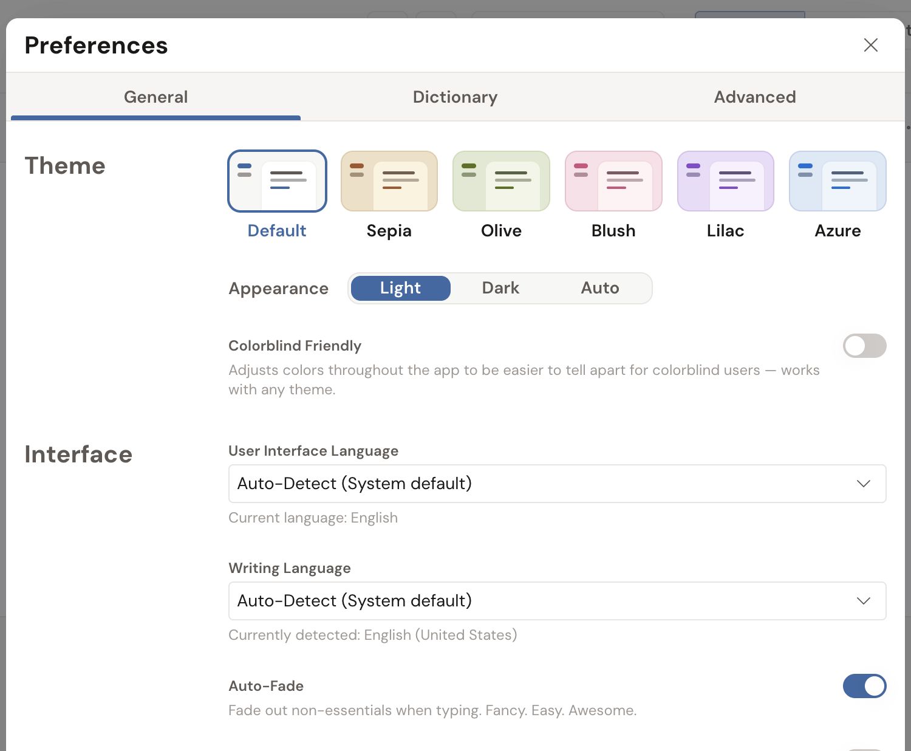Click the User Interface Language chevron arrow

pyautogui.click(x=864, y=484)
